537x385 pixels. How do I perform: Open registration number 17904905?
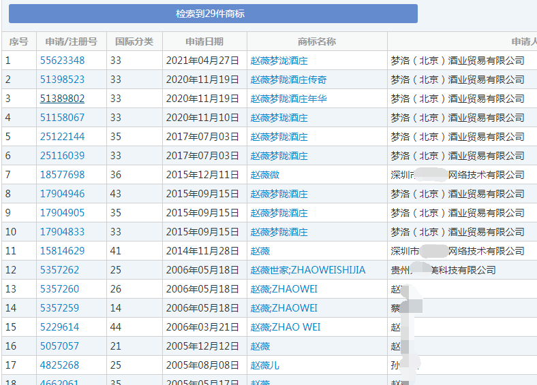(x=62, y=213)
